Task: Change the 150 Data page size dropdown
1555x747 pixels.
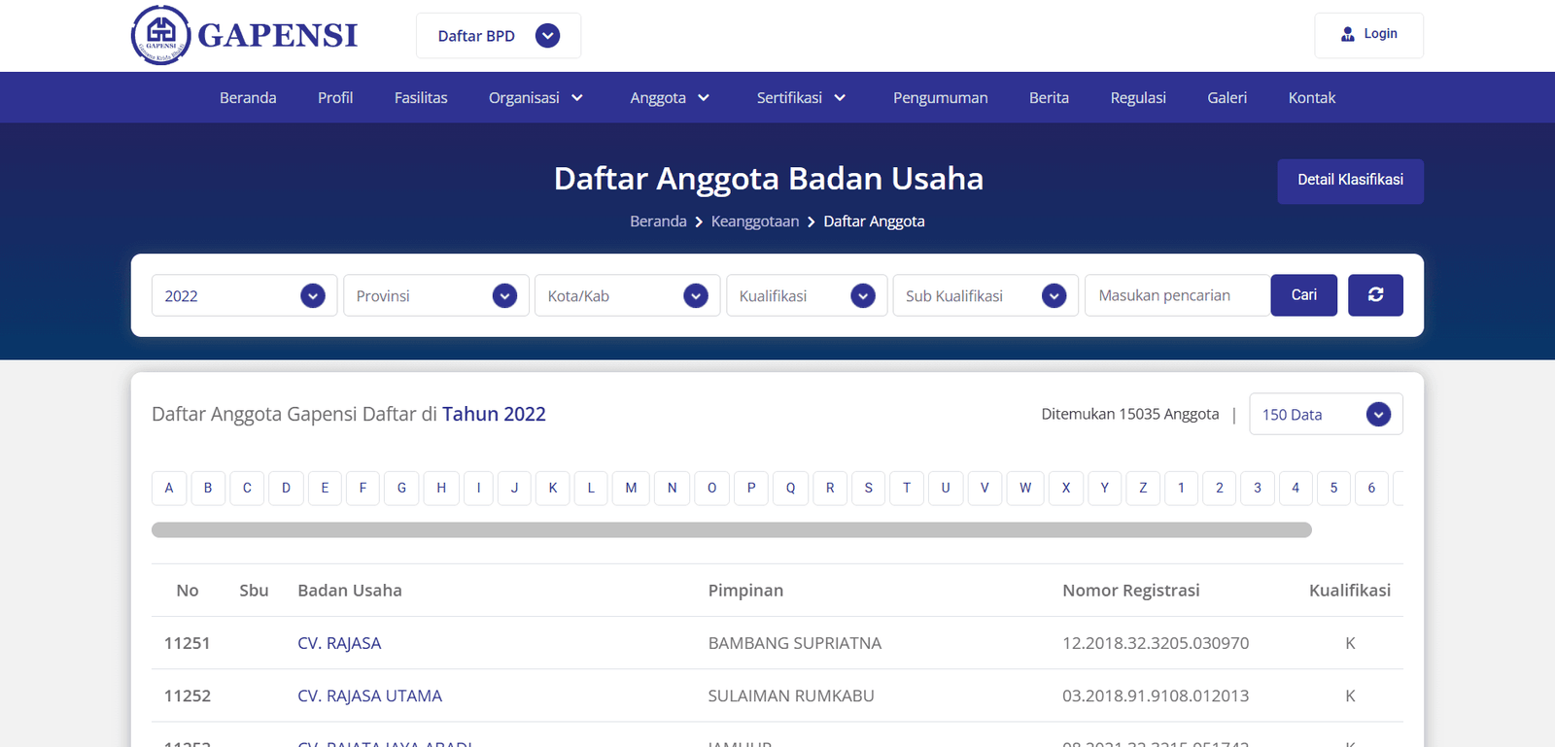Action: coord(1326,414)
